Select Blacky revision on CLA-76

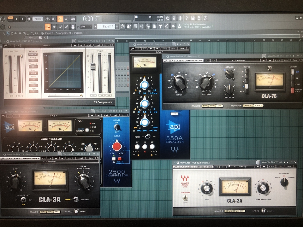[x=258, y=106]
